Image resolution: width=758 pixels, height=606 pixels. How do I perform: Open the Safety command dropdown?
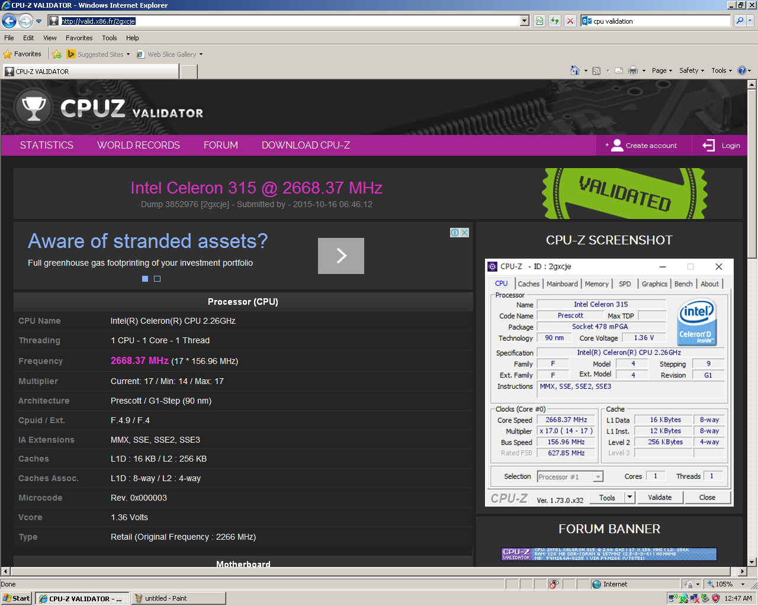692,70
